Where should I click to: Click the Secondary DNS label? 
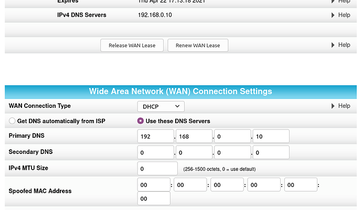pos(30,152)
